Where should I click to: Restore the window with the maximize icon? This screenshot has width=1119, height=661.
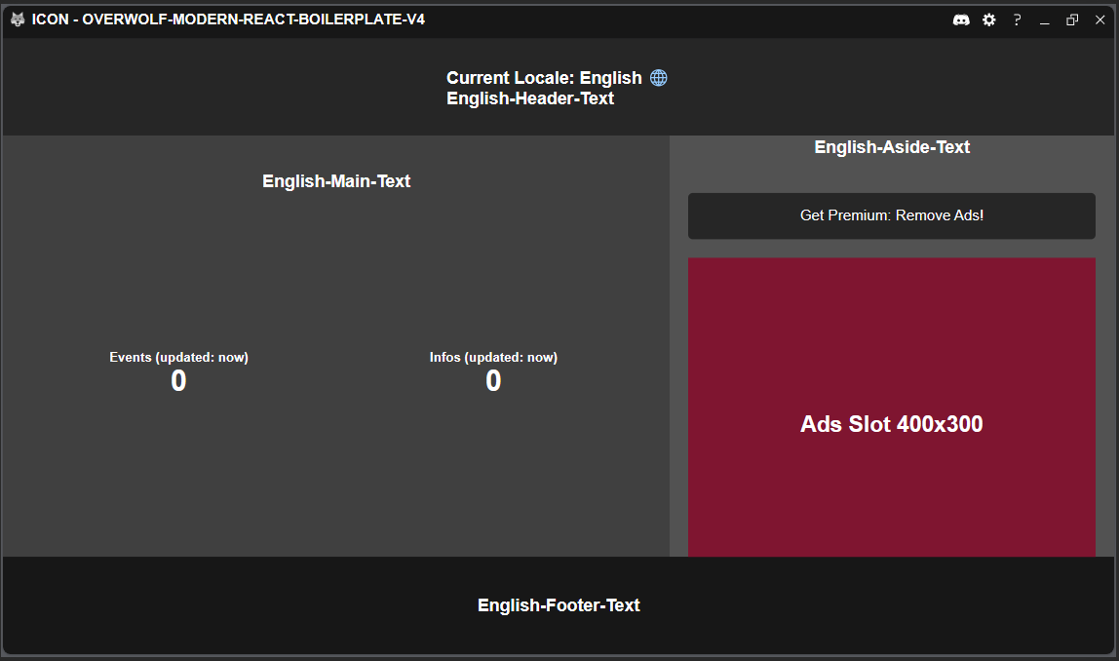coord(1072,20)
